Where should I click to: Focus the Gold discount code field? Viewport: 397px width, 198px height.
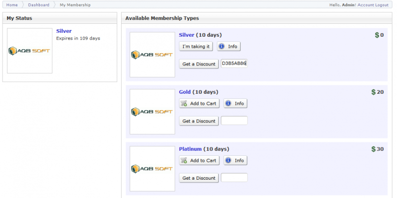[x=234, y=121]
